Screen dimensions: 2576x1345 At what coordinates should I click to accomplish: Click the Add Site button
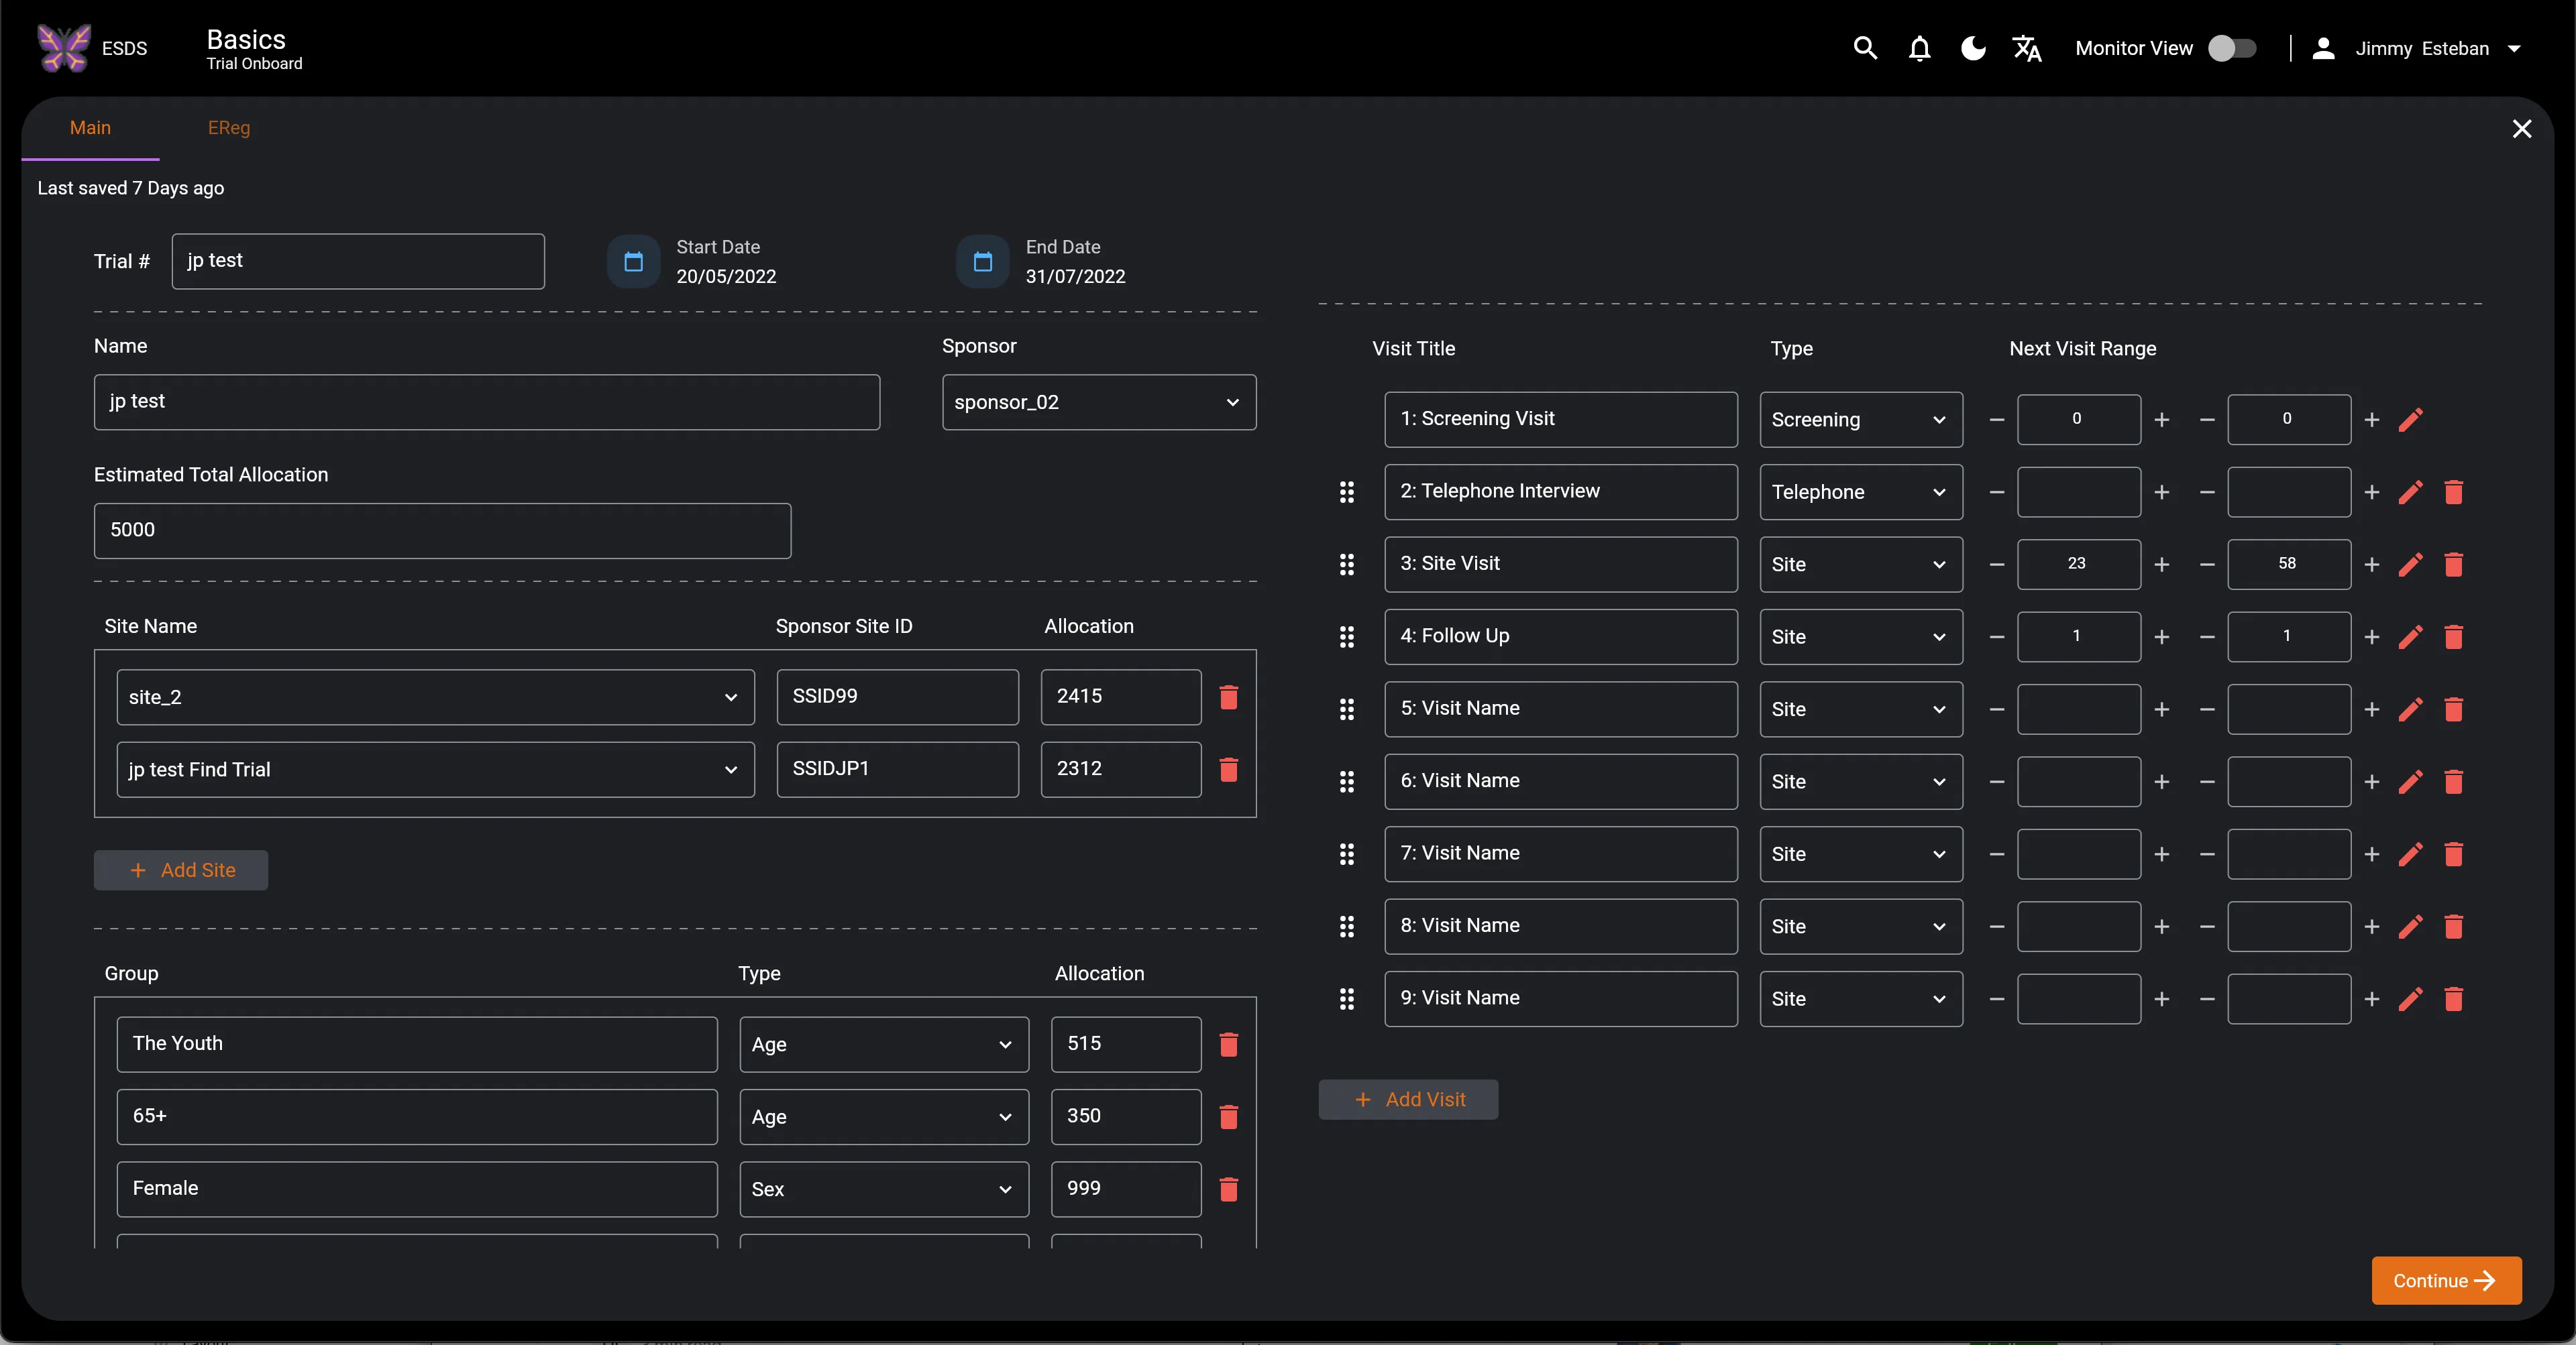point(181,870)
